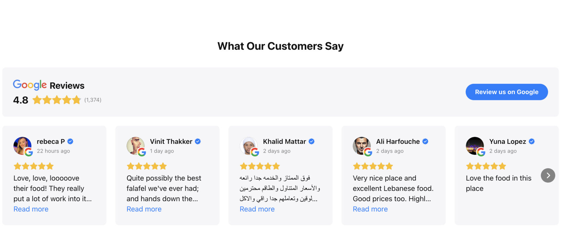Click the verified badge beside rebeca P

[70, 142]
